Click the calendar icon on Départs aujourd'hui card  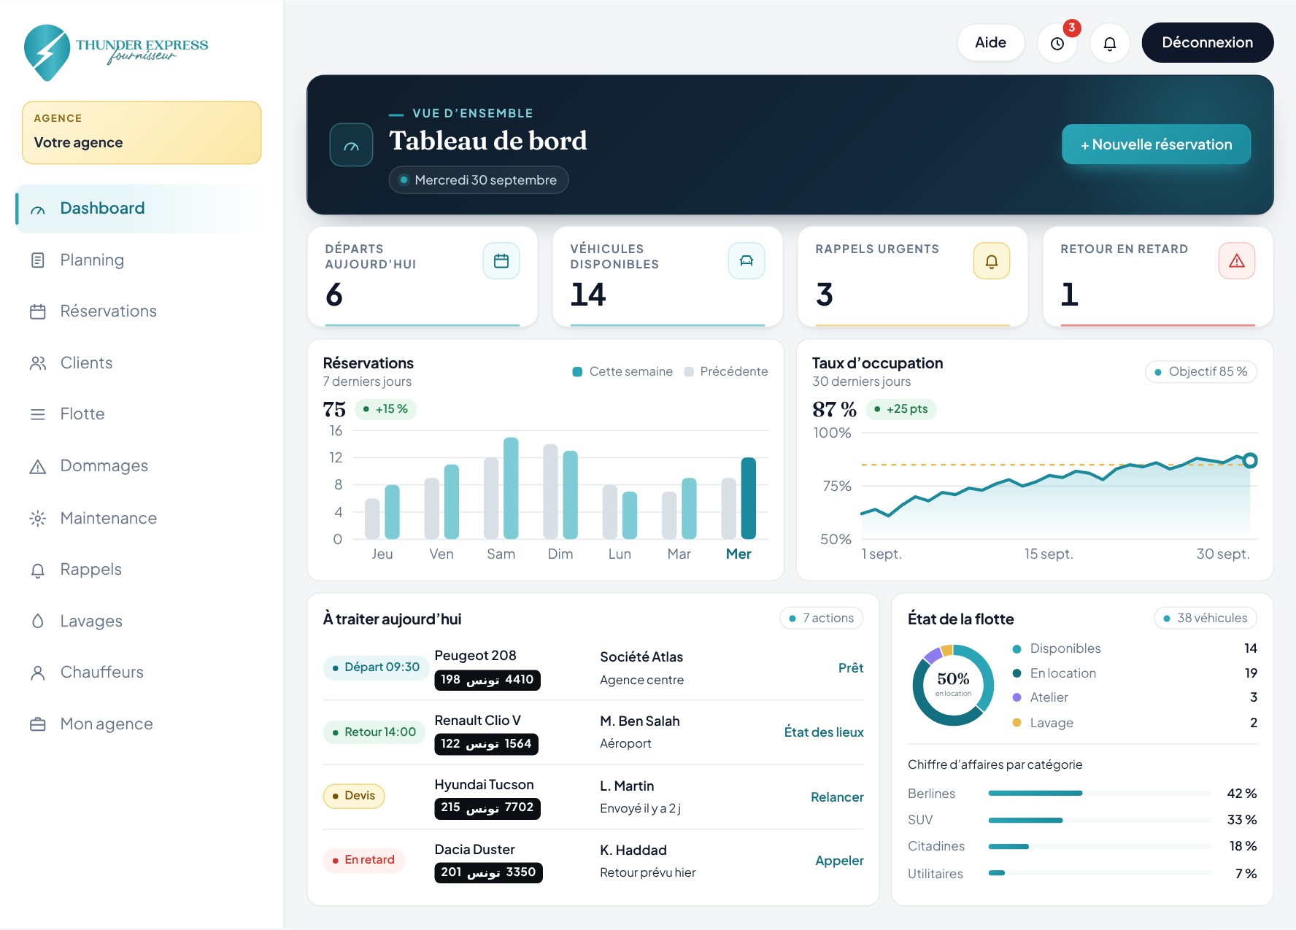click(x=501, y=260)
